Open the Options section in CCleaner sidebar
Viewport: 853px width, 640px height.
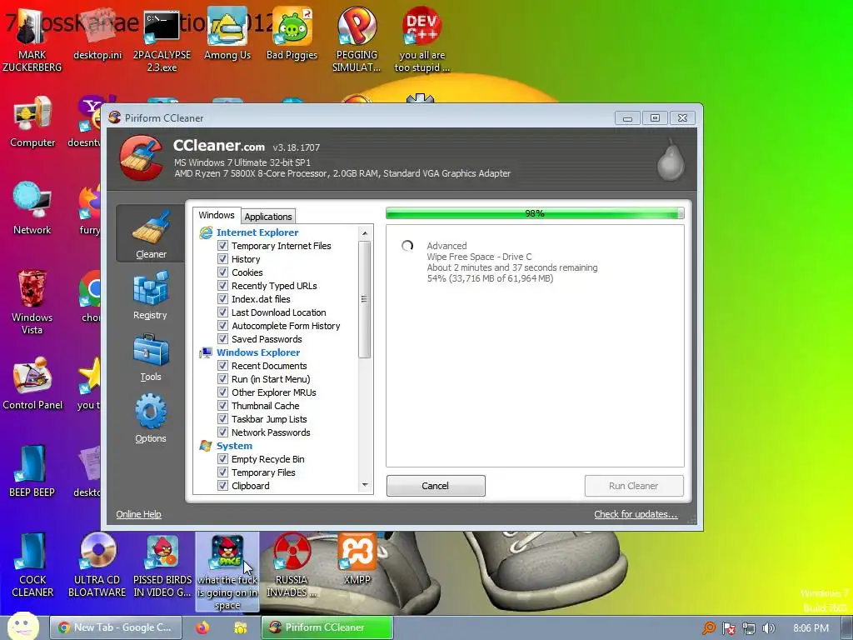tap(151, 419)
